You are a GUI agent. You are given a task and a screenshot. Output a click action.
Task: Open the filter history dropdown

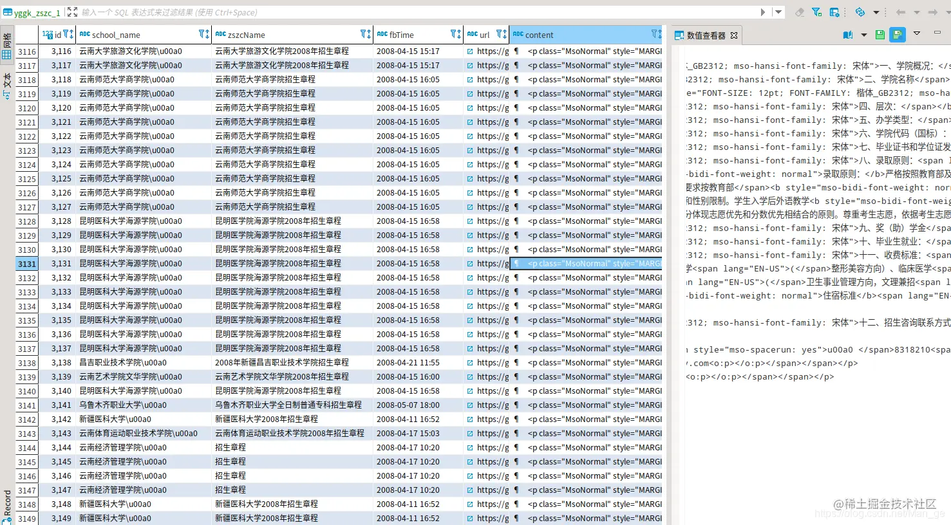778,12
